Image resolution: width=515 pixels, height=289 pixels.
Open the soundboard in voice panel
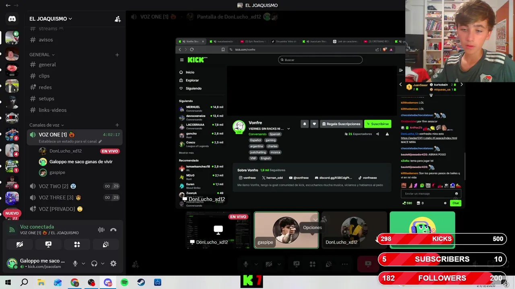click(106, 244)
